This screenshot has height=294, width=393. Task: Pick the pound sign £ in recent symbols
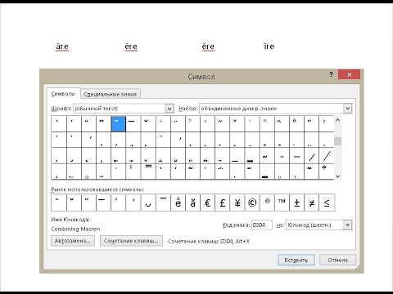coord(222,203)
